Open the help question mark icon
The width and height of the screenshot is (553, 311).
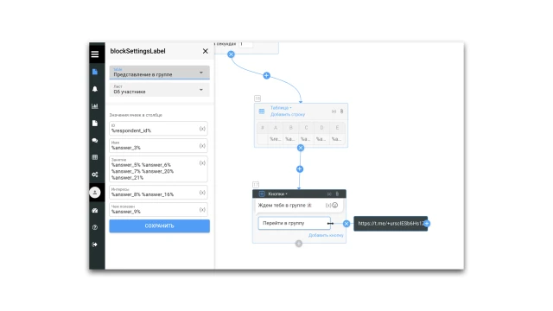coord(95,227)
